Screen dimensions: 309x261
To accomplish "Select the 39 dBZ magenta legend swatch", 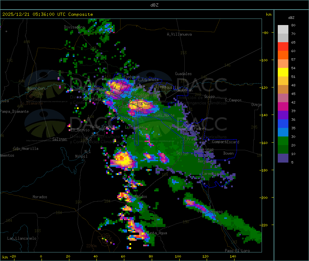I will (x=283, y=106).
